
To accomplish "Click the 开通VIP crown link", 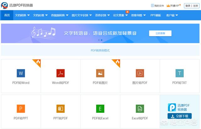I will click(174, 6).
